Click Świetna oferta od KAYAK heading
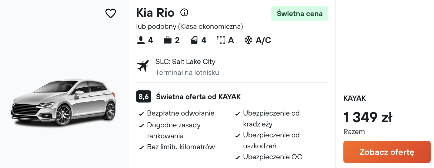Image resolution: width=434 pixels, height=168 pixels. (x=199, y=97)
